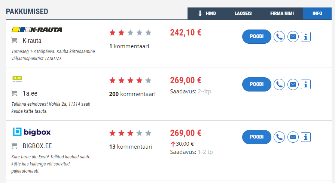This screenshot has width=335, height=183.
Task: Switch to the INFO tab
Action: point(317,13)
